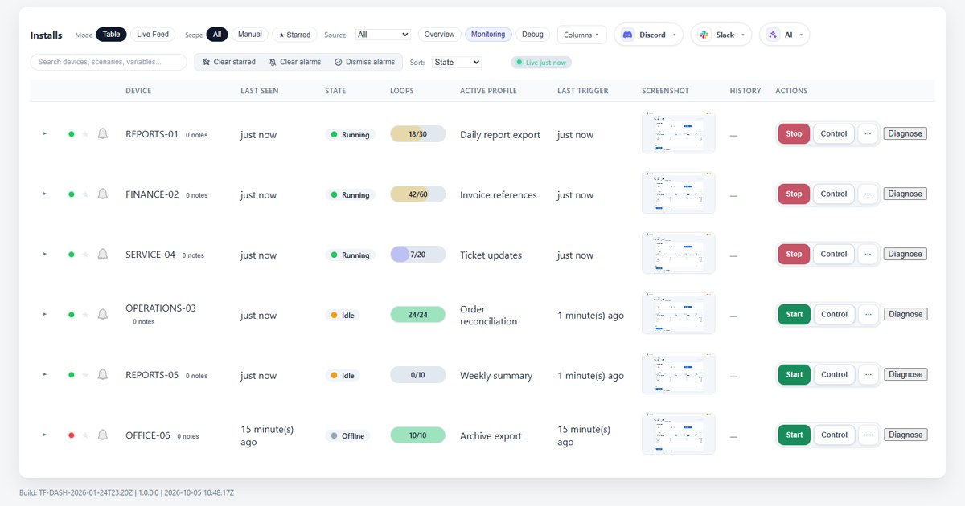Switch to the Monitoring tab
Image resolution: width=965 pixels, height=506 pixels.
pos(488,35)
